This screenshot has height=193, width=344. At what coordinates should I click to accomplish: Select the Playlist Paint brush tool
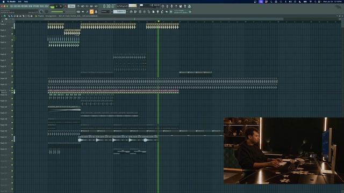pyautogui.click(x=12, y=16)
